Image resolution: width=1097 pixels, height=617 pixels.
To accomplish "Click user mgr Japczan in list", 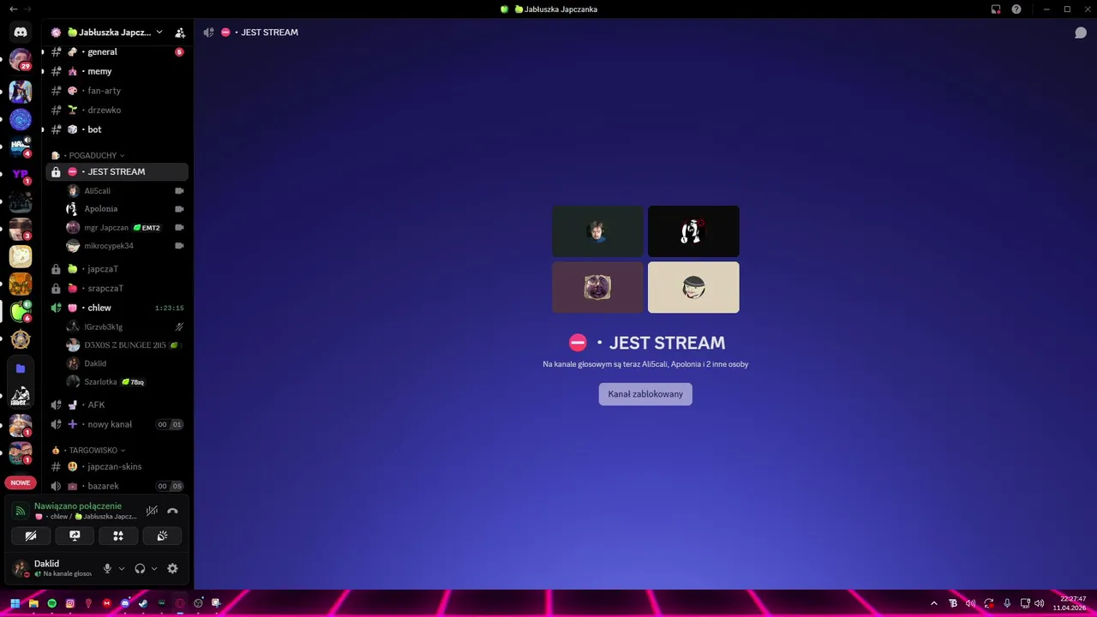I will coord(126,228).
